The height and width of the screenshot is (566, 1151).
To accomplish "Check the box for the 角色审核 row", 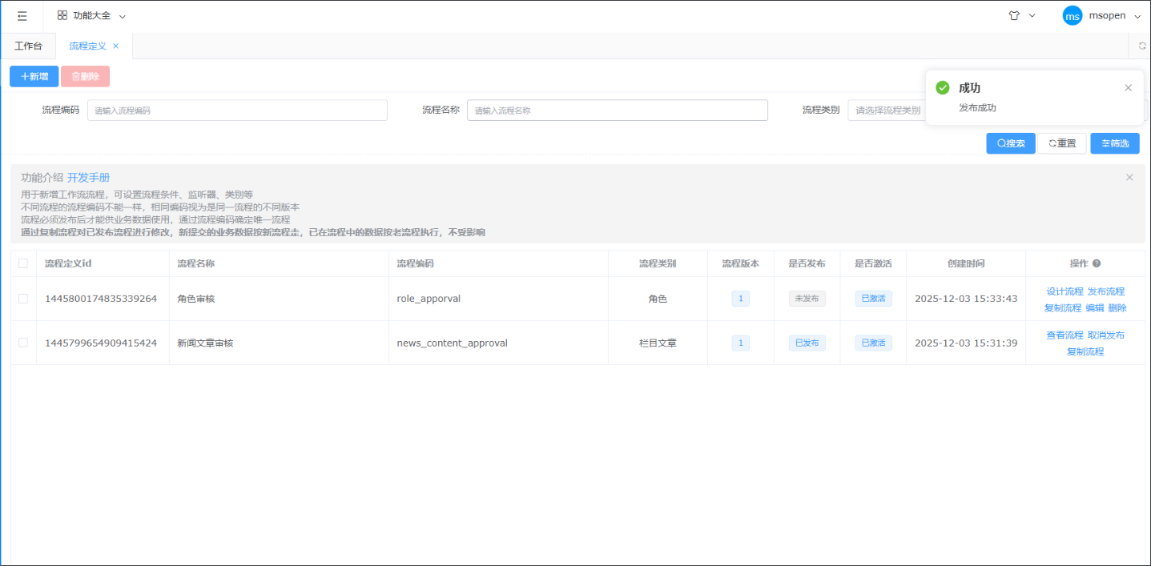I will [23, 299].
